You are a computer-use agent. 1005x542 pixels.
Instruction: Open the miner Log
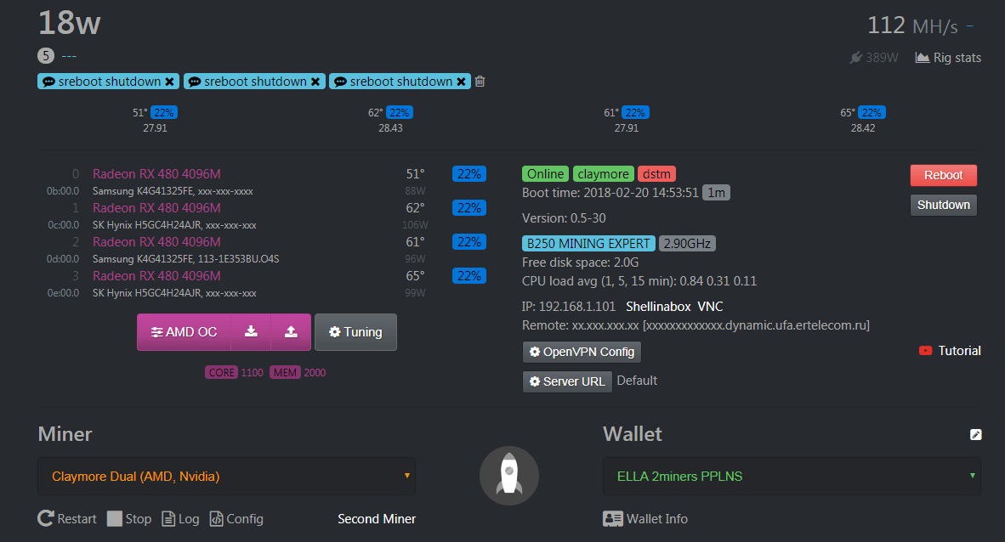180,519
